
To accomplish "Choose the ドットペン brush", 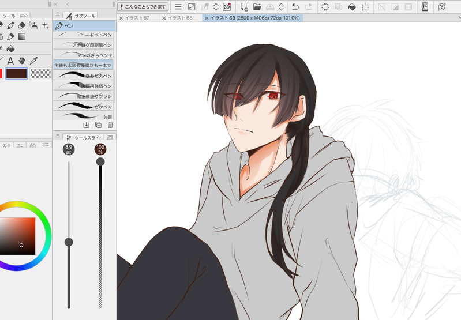I will (83, 35).
